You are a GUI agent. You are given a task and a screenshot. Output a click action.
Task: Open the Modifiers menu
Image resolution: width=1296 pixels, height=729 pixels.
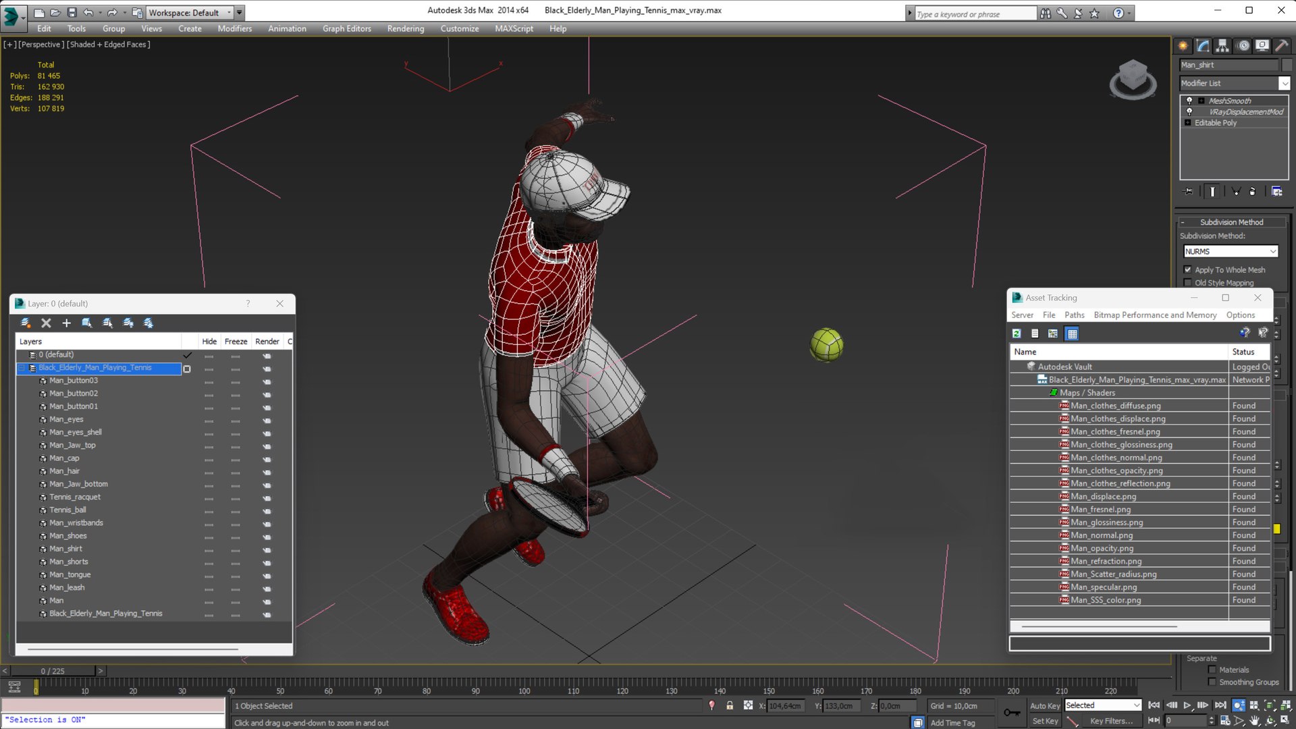pyautogui.click(x=234, y=28)
